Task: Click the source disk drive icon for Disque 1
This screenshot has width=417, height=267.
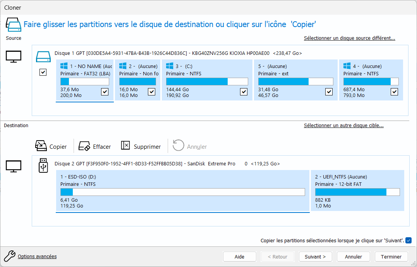Action: (x=43, y=57)
